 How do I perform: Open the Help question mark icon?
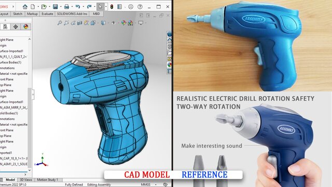pos(140,7)
